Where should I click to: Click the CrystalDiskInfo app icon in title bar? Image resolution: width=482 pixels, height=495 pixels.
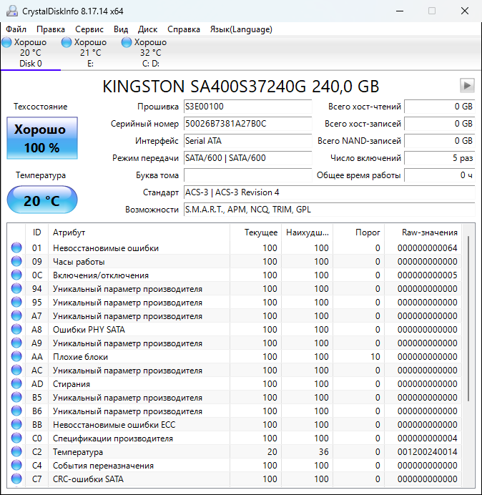pos(12,11)
